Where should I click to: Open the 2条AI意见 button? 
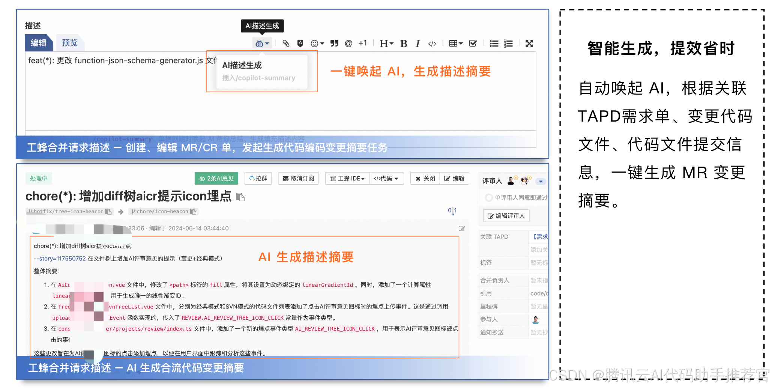(216, 178)
